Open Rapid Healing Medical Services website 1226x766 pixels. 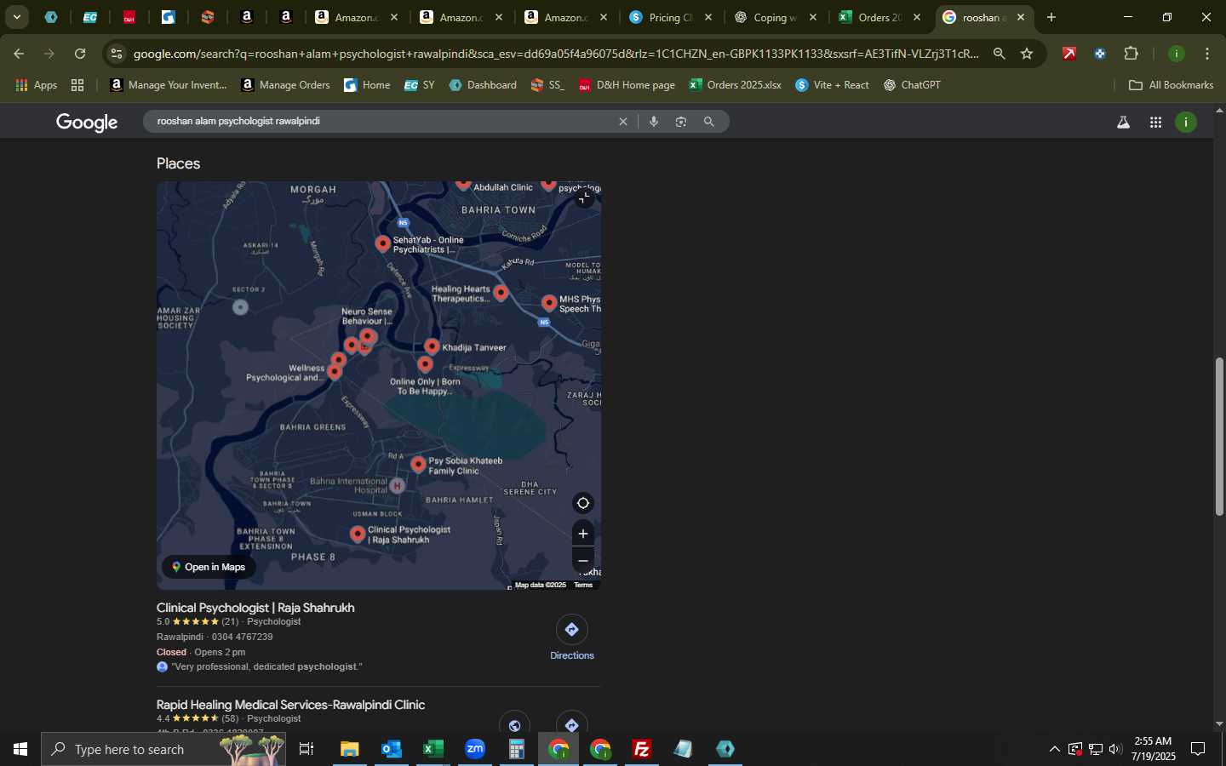[x=514, y=723]
